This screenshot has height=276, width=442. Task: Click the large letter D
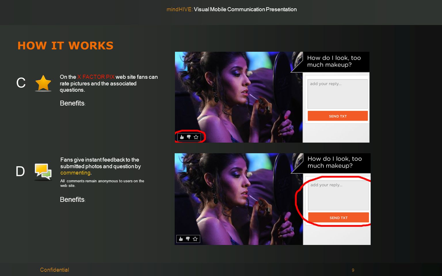(20, 171)
